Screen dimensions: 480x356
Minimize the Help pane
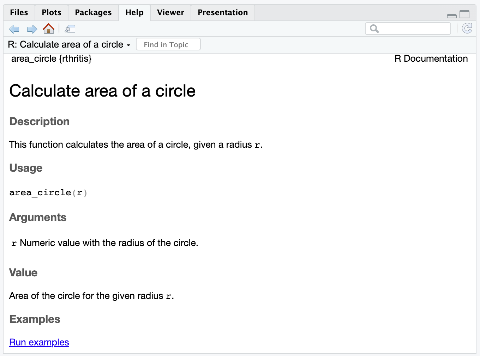click(451, 16)
